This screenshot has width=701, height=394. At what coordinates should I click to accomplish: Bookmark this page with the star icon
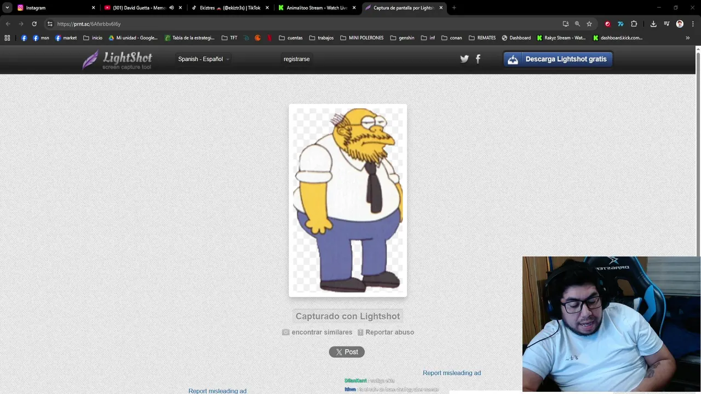coord(589,24)
